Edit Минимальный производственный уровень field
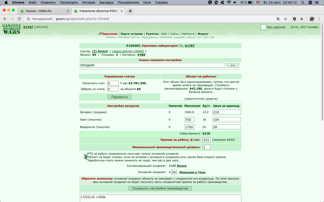 [207, 147]
